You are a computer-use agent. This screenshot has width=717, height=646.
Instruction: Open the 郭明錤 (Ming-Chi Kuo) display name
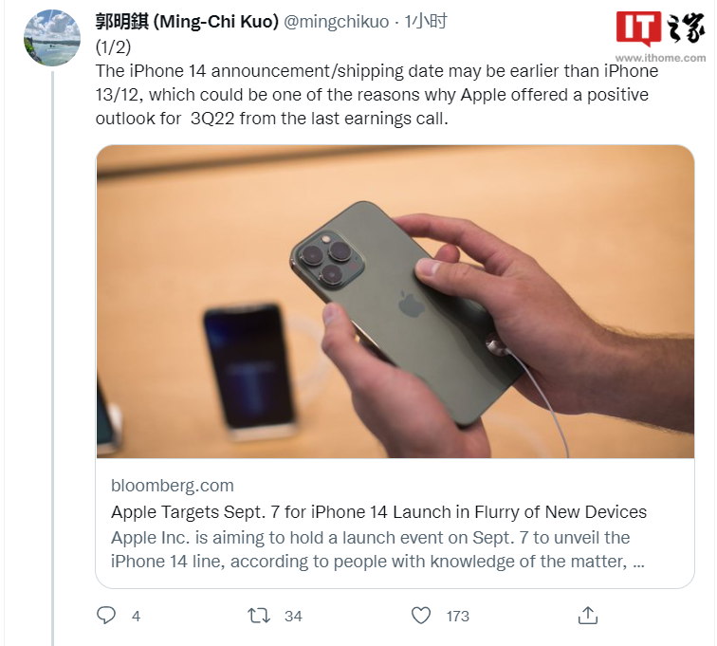coord(187,22)
